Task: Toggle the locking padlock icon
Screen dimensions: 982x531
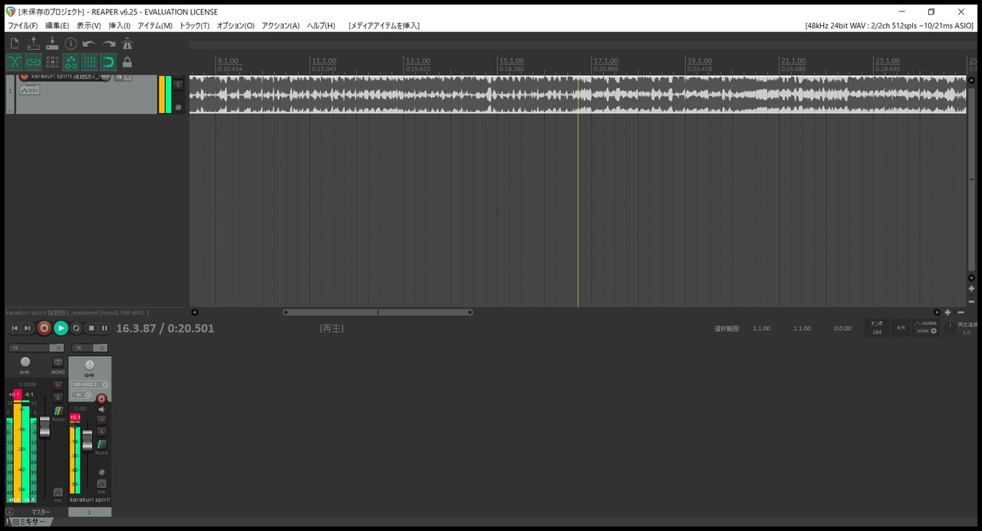Action: tap(127, 62)
